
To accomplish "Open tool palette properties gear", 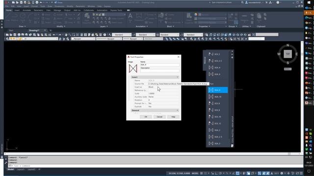I will (x=232, y=58).
